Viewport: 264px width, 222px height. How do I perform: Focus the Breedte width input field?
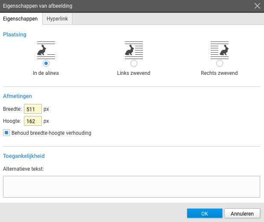(x=33, y=109)
